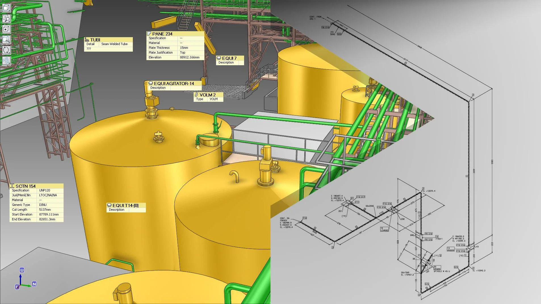Click the section icon on the SCTN 154 panel
The width and height of the screenshot is (541, 304).
click(12, 186)
